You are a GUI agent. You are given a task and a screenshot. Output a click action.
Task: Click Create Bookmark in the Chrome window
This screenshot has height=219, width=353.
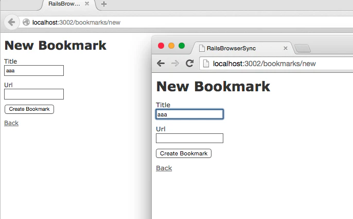[184, 153]
